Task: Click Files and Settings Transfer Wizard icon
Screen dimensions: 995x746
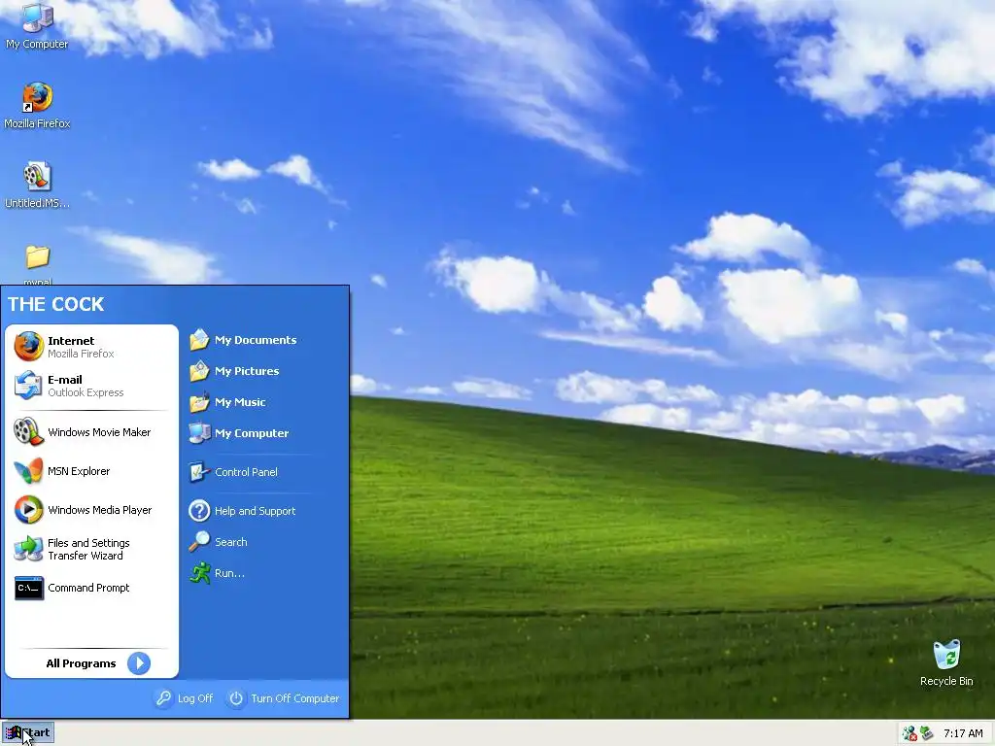Action: click(28, 549)
